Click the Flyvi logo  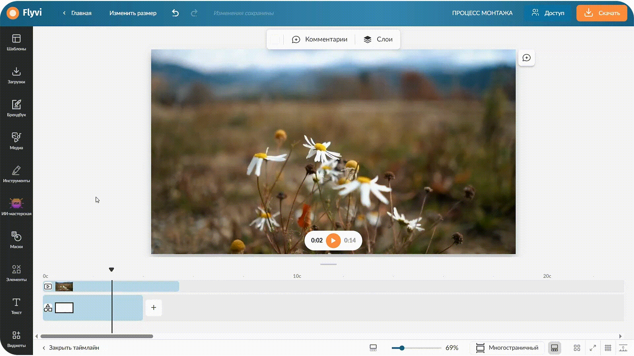click(24, 13)
